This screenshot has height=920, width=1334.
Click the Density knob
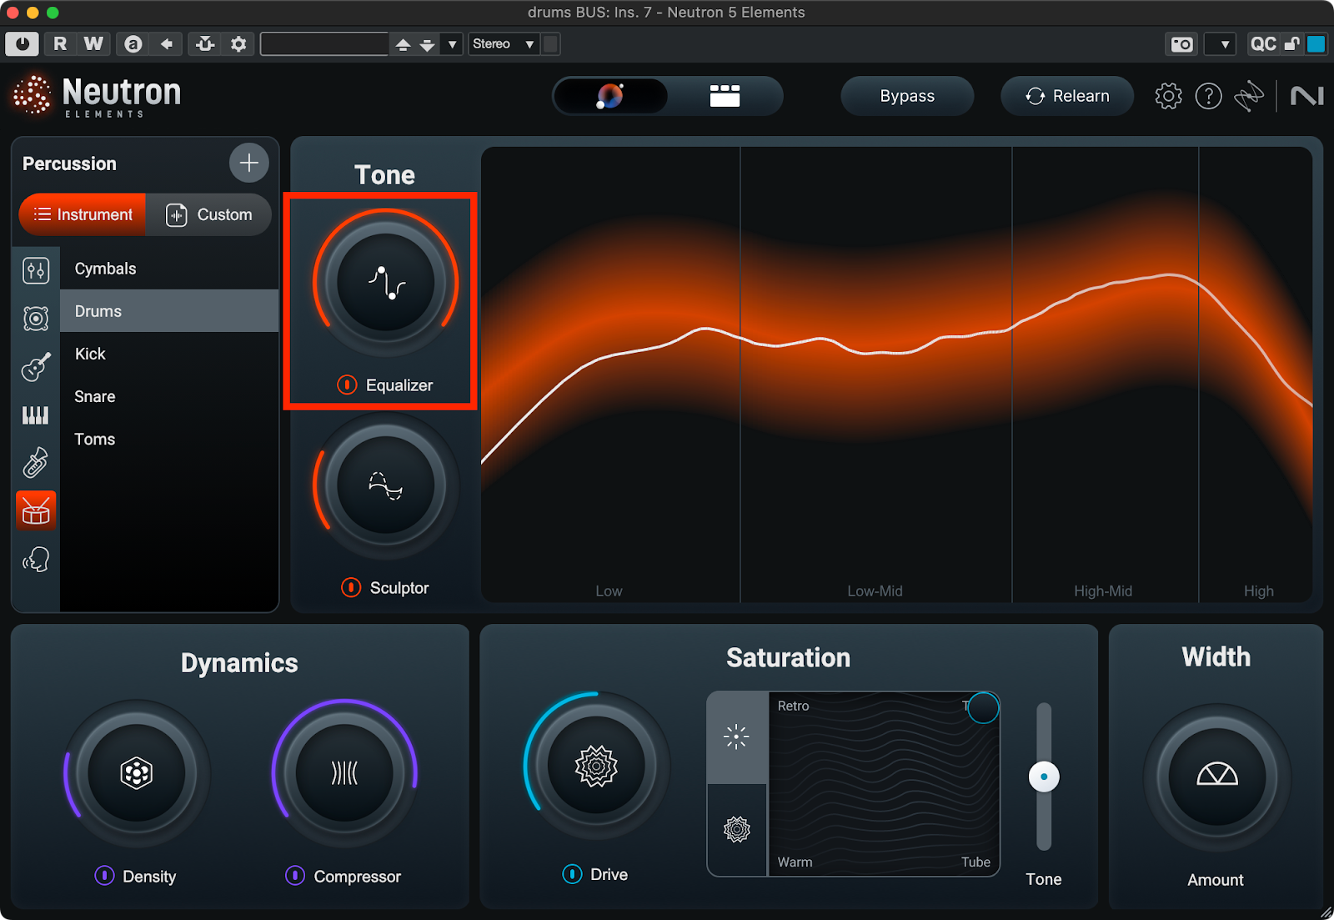(x=136, y=773)
